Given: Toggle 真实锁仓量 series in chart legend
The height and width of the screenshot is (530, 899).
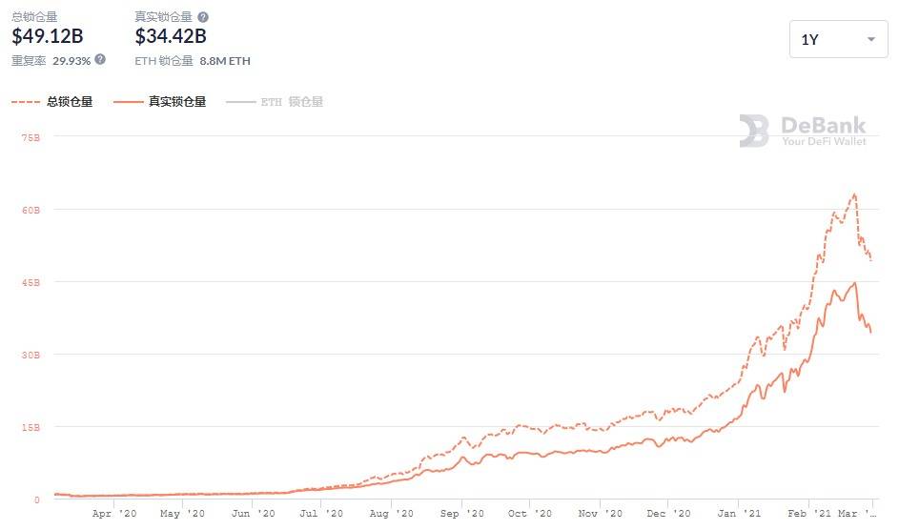Looking at the screenshot, I should (x=176, y=102).
